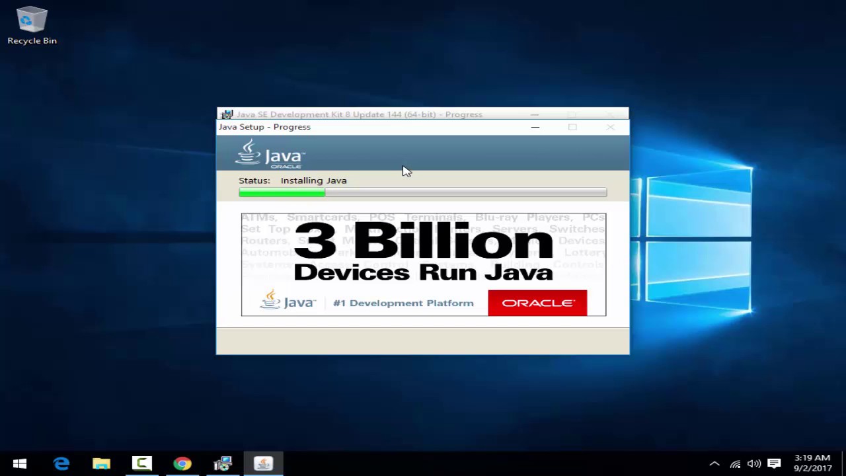Open the volume control tray icon
The height and width of the screenshot is (476, 846).
[754, 464]
